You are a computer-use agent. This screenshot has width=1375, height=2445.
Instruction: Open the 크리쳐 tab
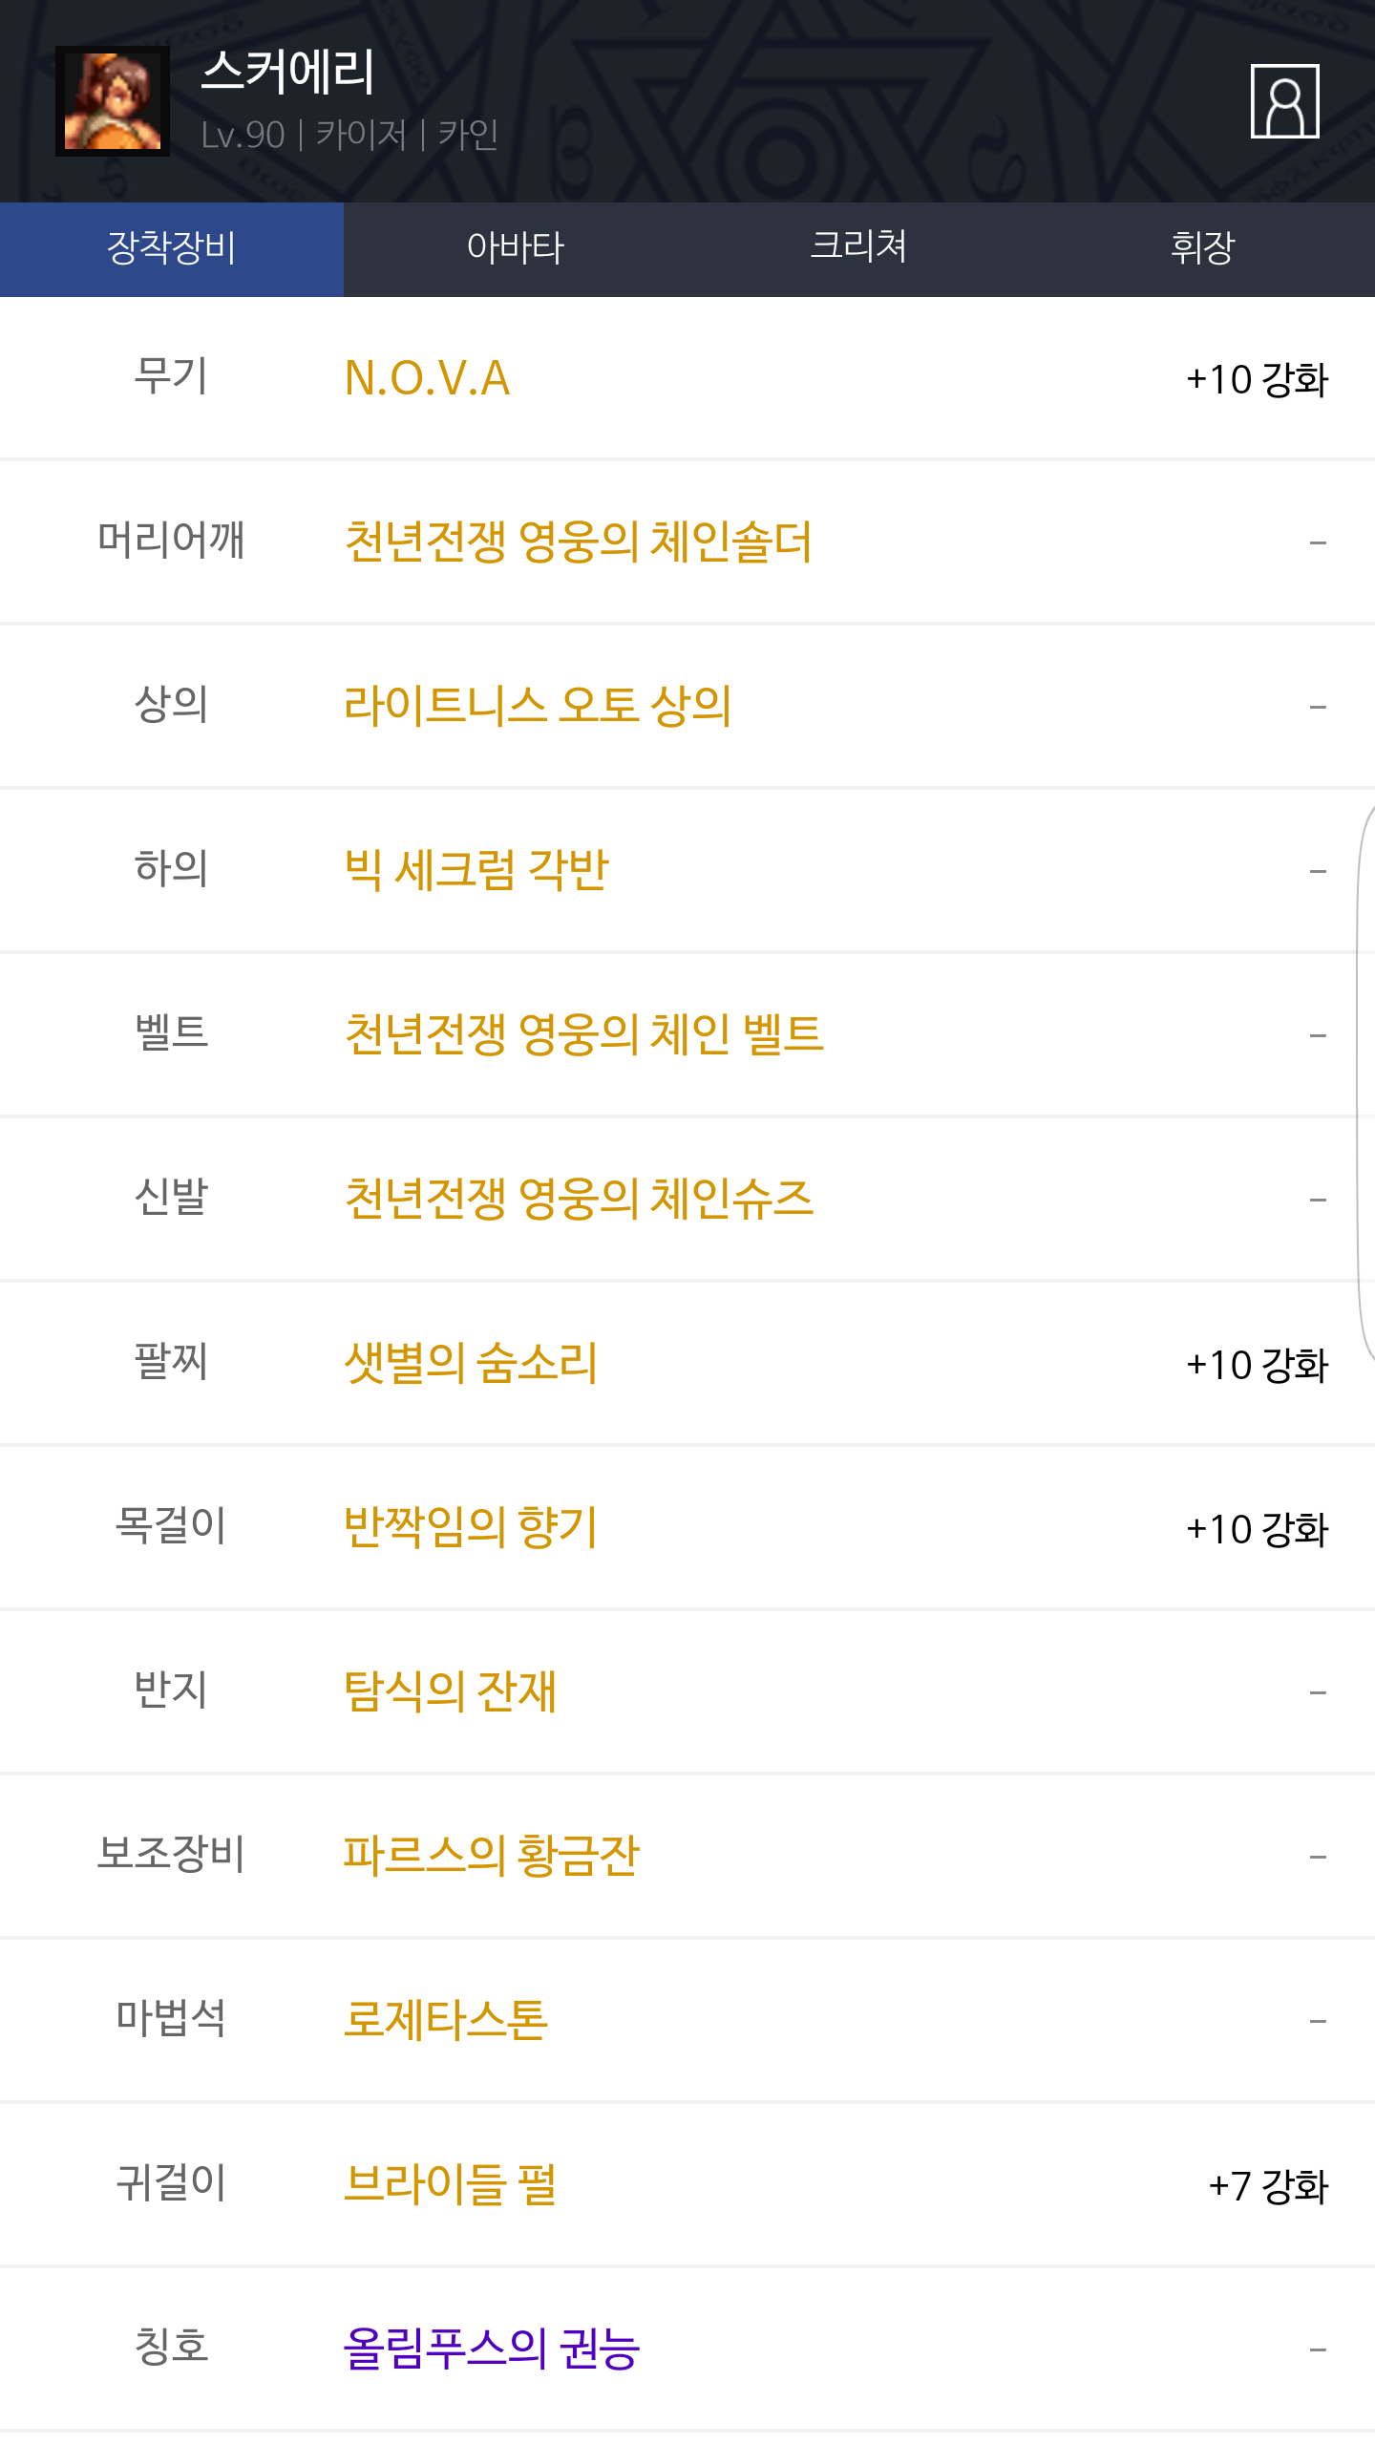pos(858,248)
